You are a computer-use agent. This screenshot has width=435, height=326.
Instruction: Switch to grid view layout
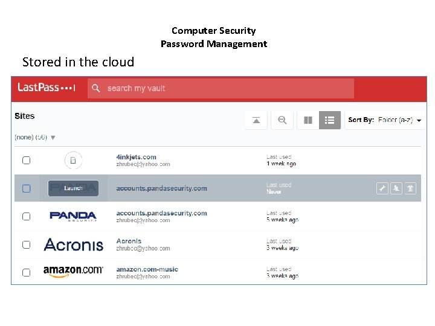(308, 120)
